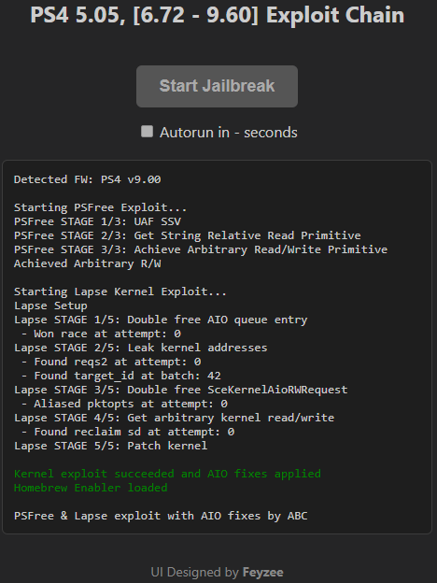This screenshot has height=583, width=437.
Task: Click the 'Autorun in - seconds' label
Action: (229, 133)
